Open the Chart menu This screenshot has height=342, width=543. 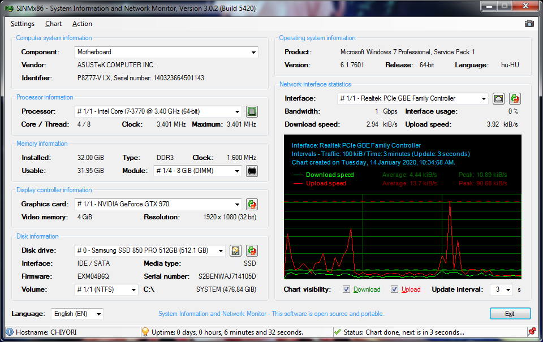click(x=53, y=24)
